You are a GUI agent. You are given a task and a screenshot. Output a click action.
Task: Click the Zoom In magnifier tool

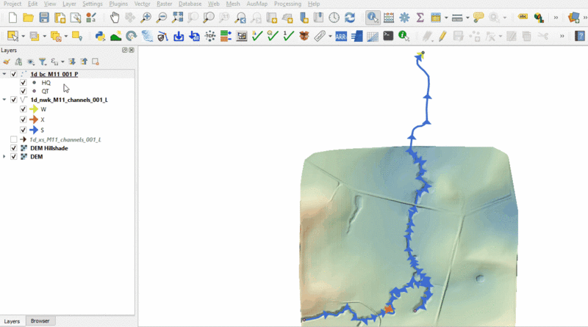pyautogui.click(x=146, y=17)
